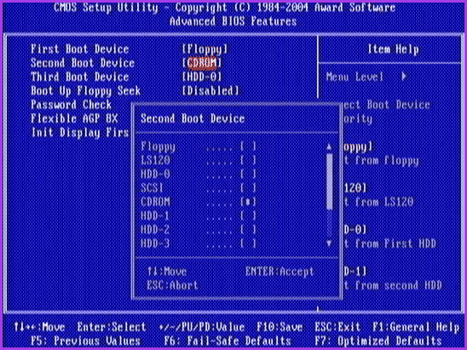Click the 'from second HDD' help text
The width and height of the screenshot is (467, 350).
[x=399, y=285]
